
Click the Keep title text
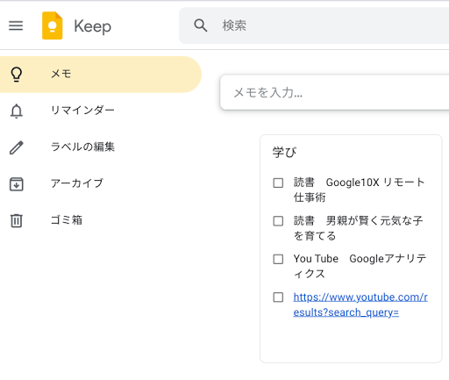click(92, 26)
